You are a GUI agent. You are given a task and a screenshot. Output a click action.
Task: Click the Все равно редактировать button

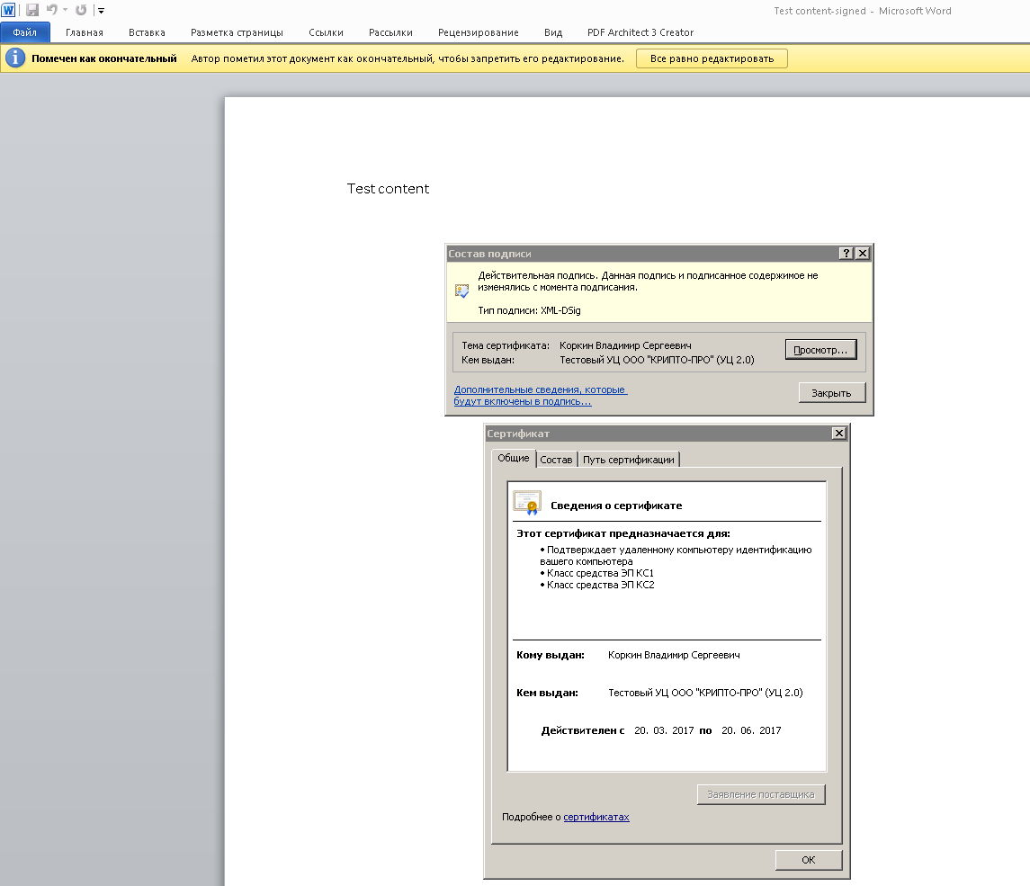[x=712, y=58]
